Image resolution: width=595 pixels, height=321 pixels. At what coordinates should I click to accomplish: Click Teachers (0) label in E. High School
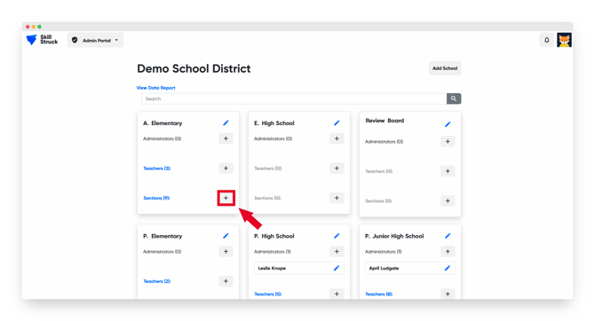[268, 168]
